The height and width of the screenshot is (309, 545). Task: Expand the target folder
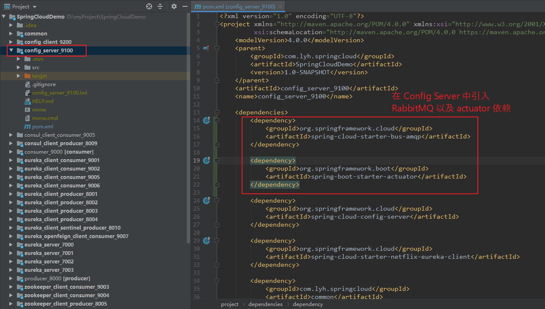19,76
